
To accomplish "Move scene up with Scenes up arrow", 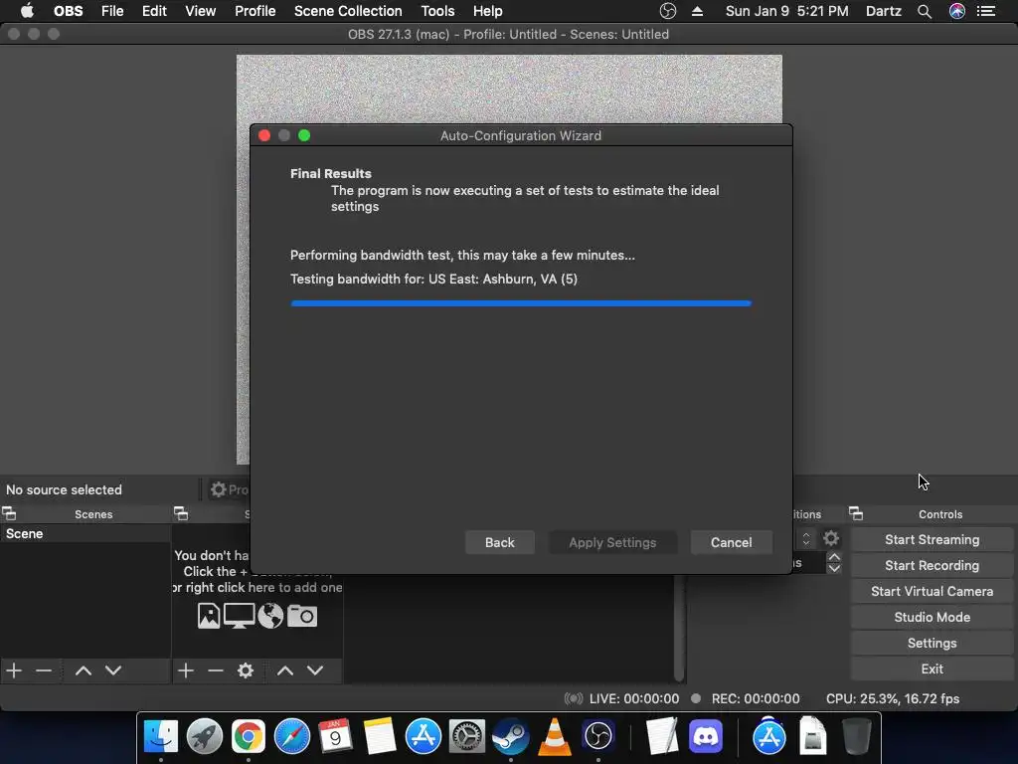I will tap(84, 670).
